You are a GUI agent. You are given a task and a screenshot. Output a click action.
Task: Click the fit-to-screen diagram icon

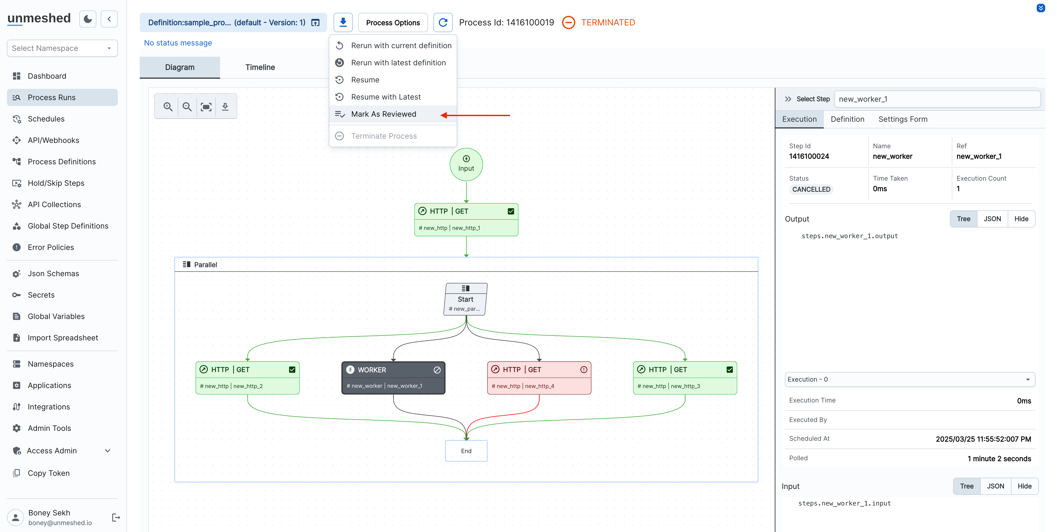point(206,107)
